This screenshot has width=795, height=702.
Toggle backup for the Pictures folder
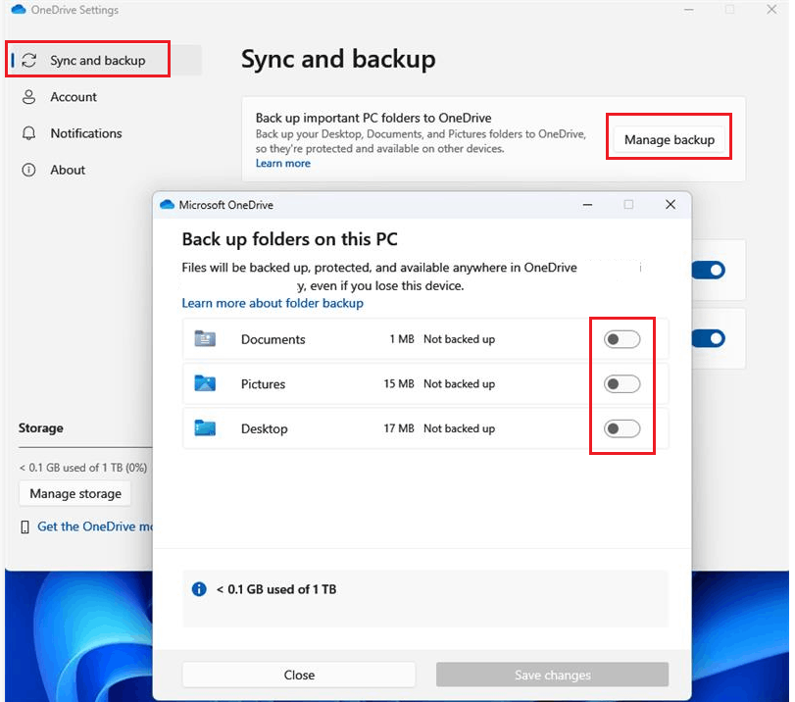point(621,384)
